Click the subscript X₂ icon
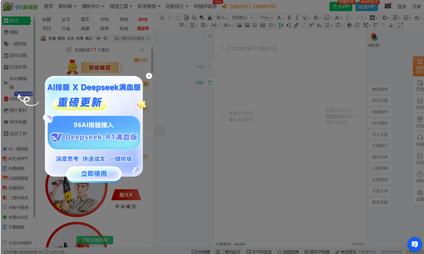Viewport: 424px width, 254px height. point(319,25)
